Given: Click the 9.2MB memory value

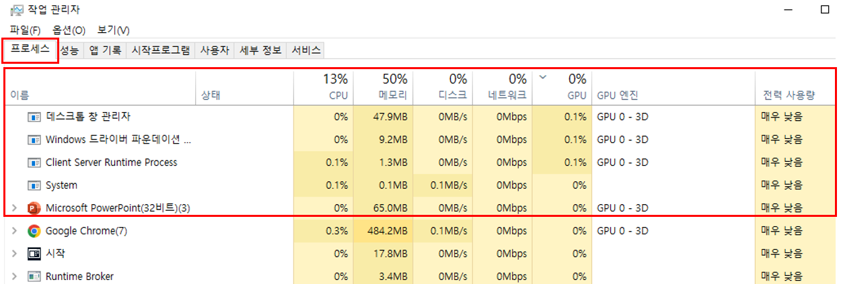Looking at the screenshot, I should point(393,140).
